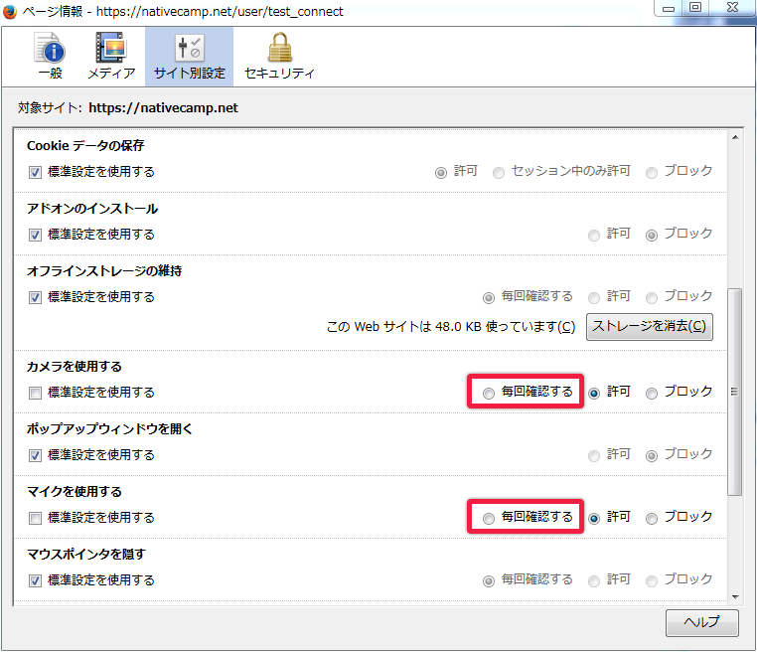Maximize the ページ情報 window
The image size is (757, 652).
coord(695,8)
